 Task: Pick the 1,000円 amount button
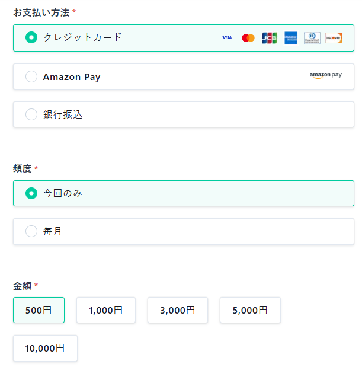[106, 310]
